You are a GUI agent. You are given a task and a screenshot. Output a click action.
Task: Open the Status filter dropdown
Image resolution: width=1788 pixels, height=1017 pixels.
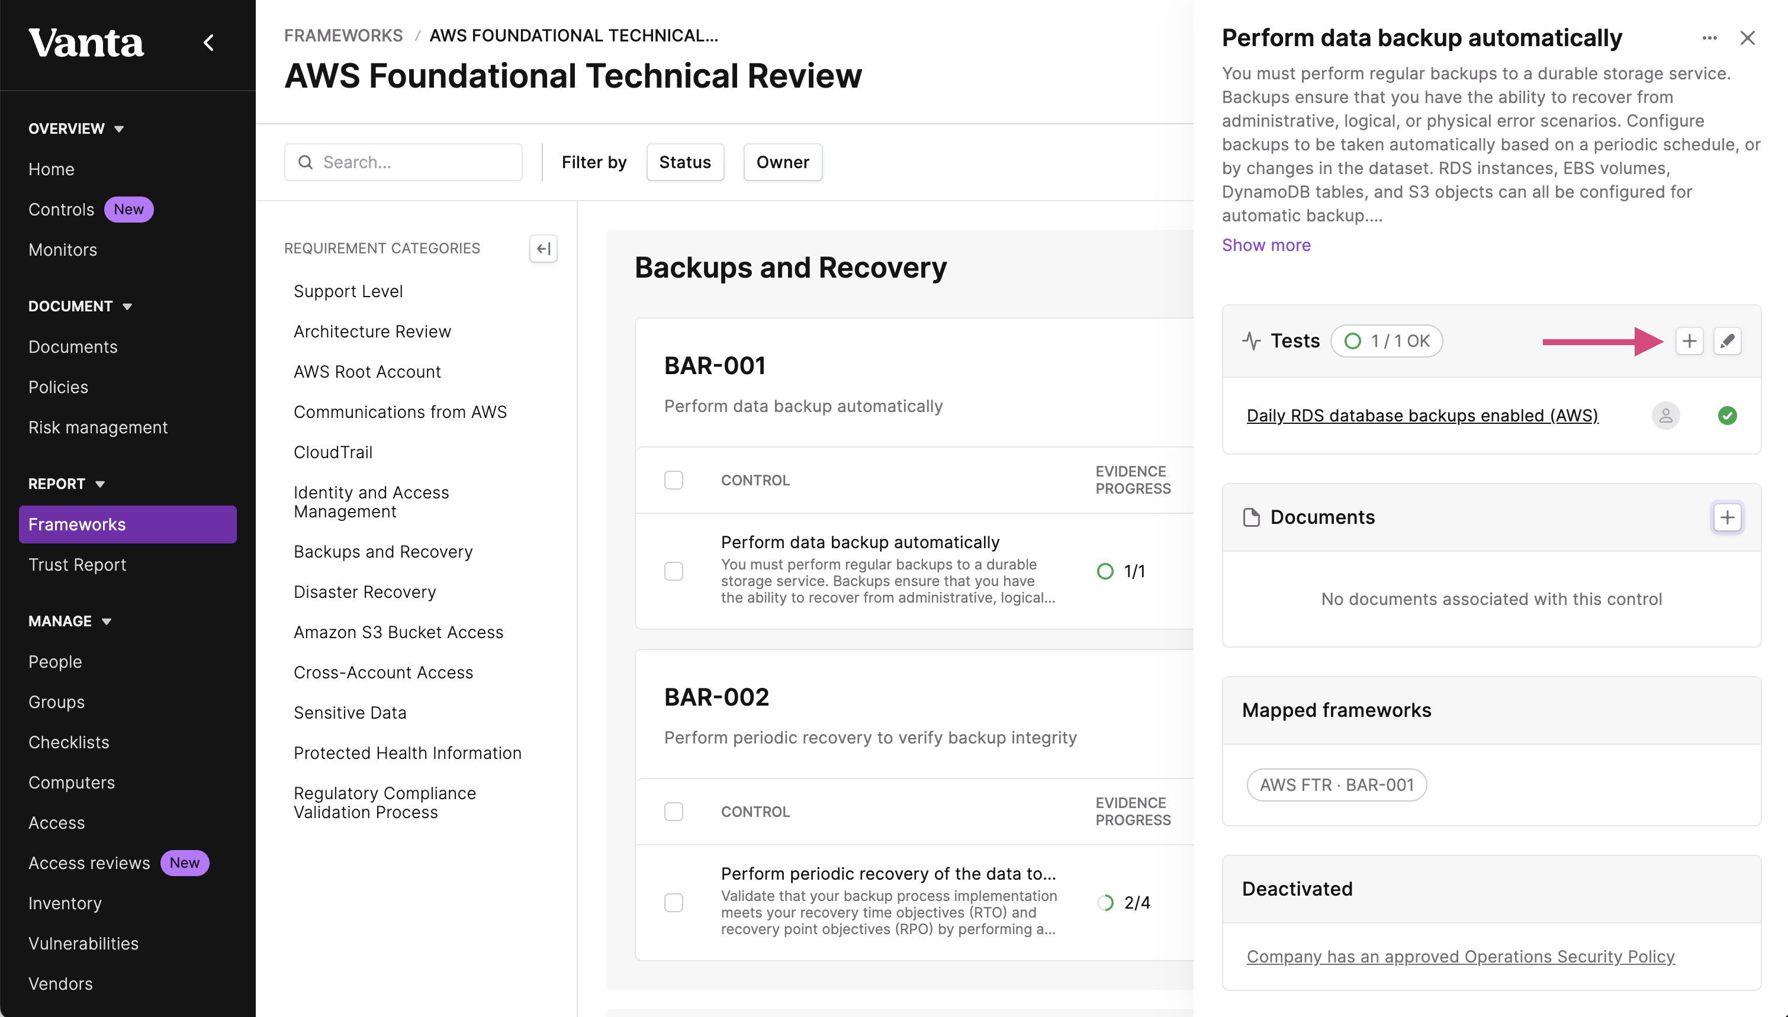[684, 162]
